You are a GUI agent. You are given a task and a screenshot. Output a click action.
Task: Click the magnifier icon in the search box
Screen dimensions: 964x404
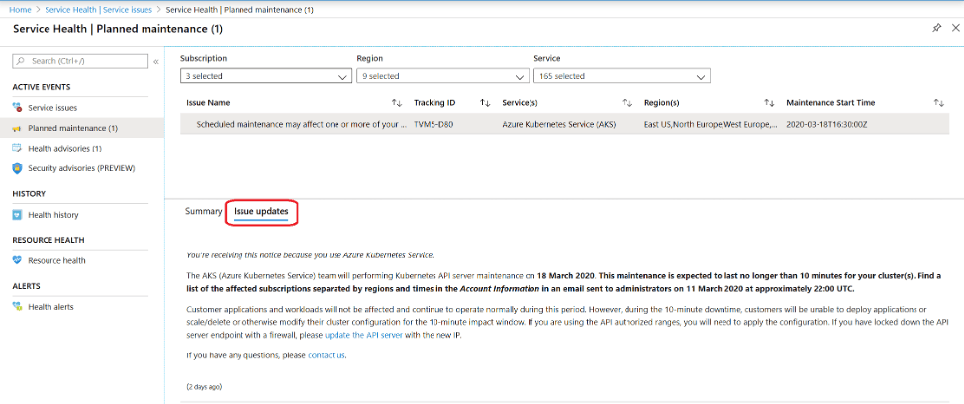[x=20, y=61]
